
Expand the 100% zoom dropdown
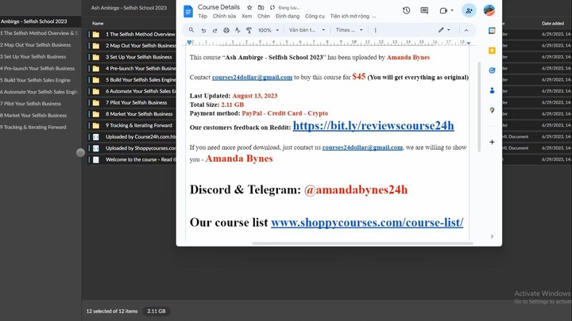269,30
